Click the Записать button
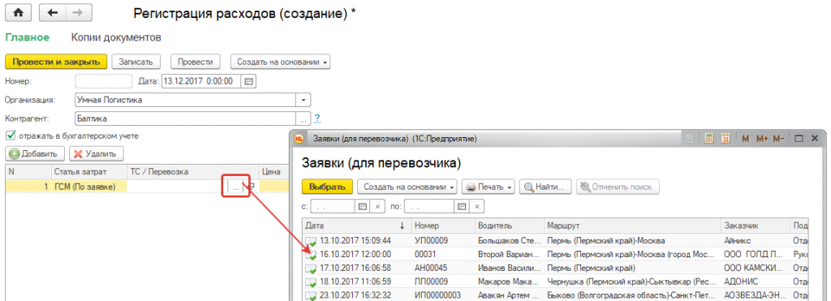 pos(136,62)
